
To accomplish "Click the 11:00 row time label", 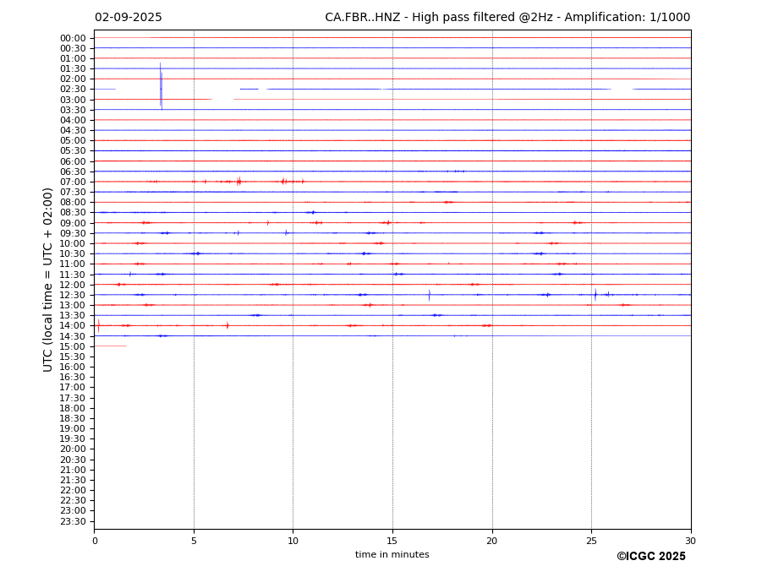I will click(x=73, y=264).
